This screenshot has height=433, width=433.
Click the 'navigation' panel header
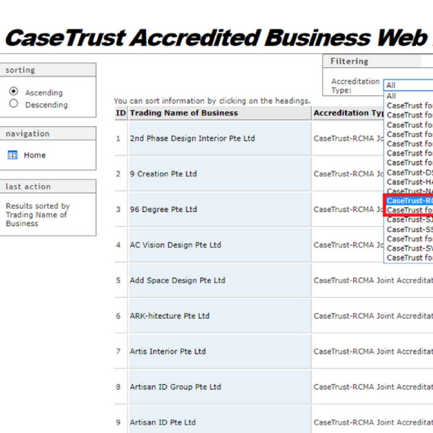click(48, 134)
